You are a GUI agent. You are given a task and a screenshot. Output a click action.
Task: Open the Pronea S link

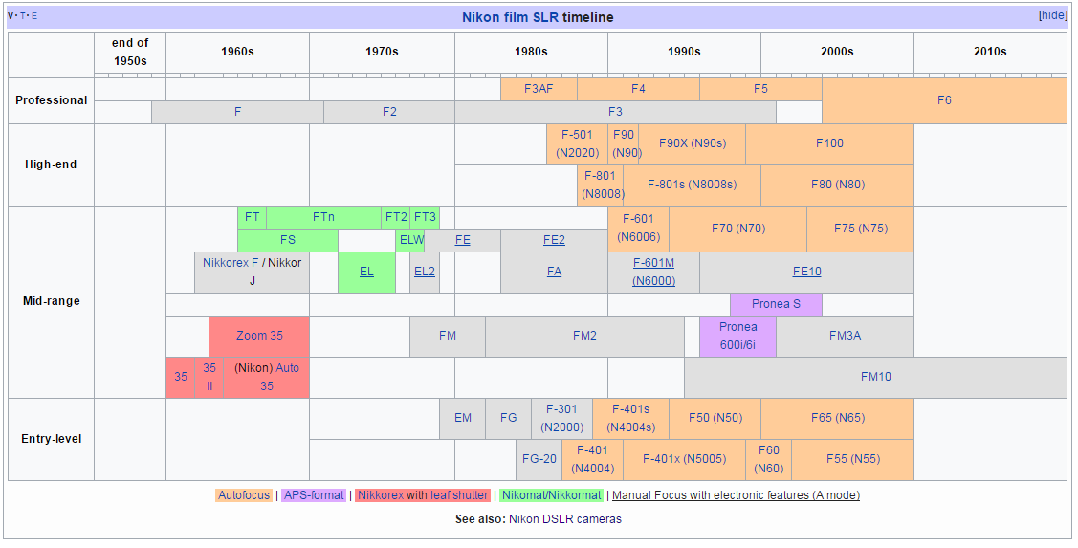click(x=776, y=304)
